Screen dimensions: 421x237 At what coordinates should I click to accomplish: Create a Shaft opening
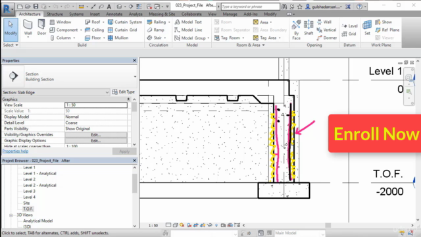(309, 28)
